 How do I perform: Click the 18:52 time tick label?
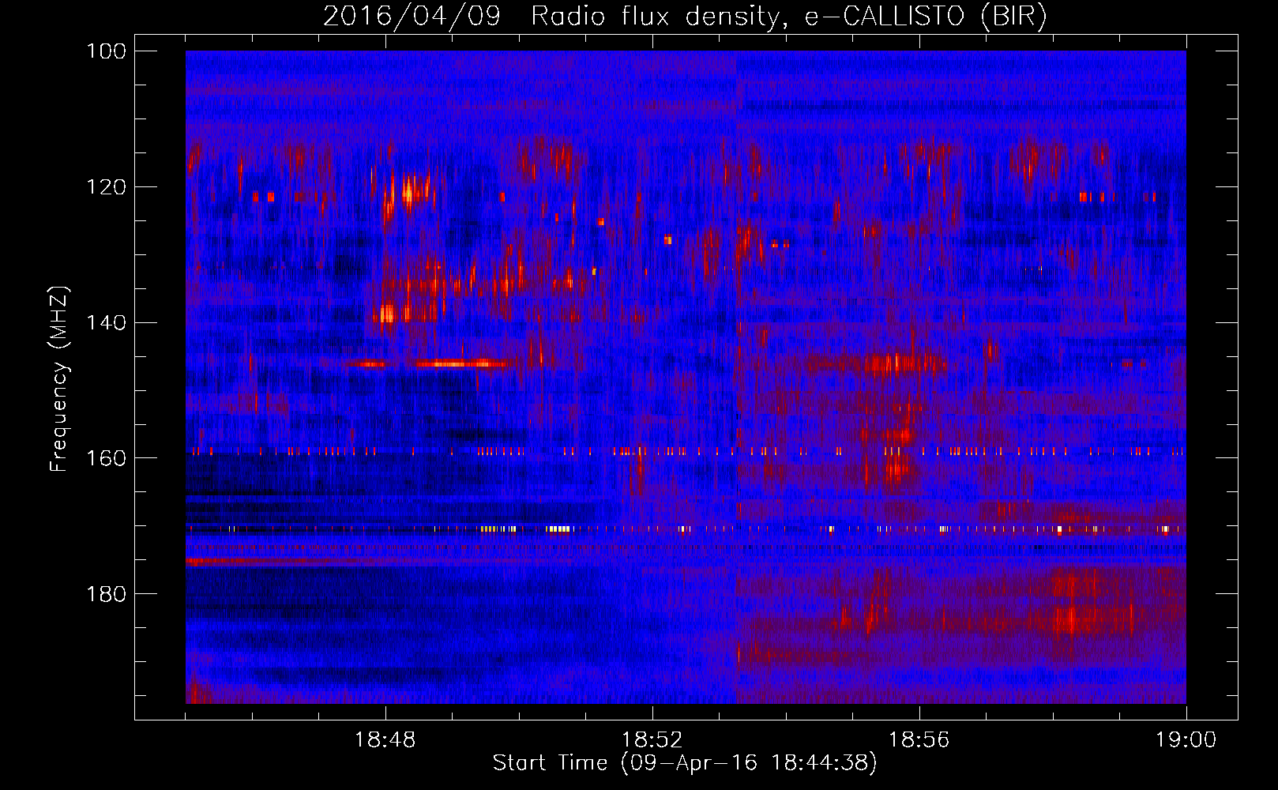tap(652, 740)
